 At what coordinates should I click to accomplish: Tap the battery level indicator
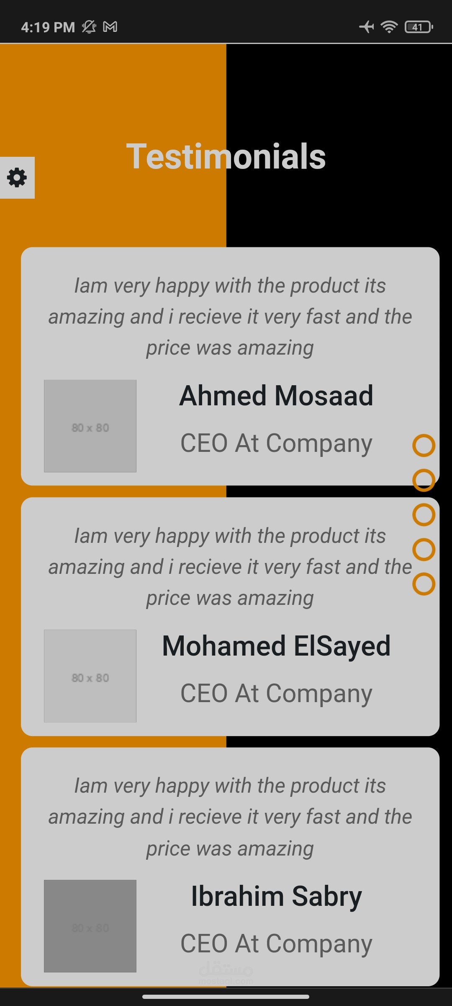419,27
